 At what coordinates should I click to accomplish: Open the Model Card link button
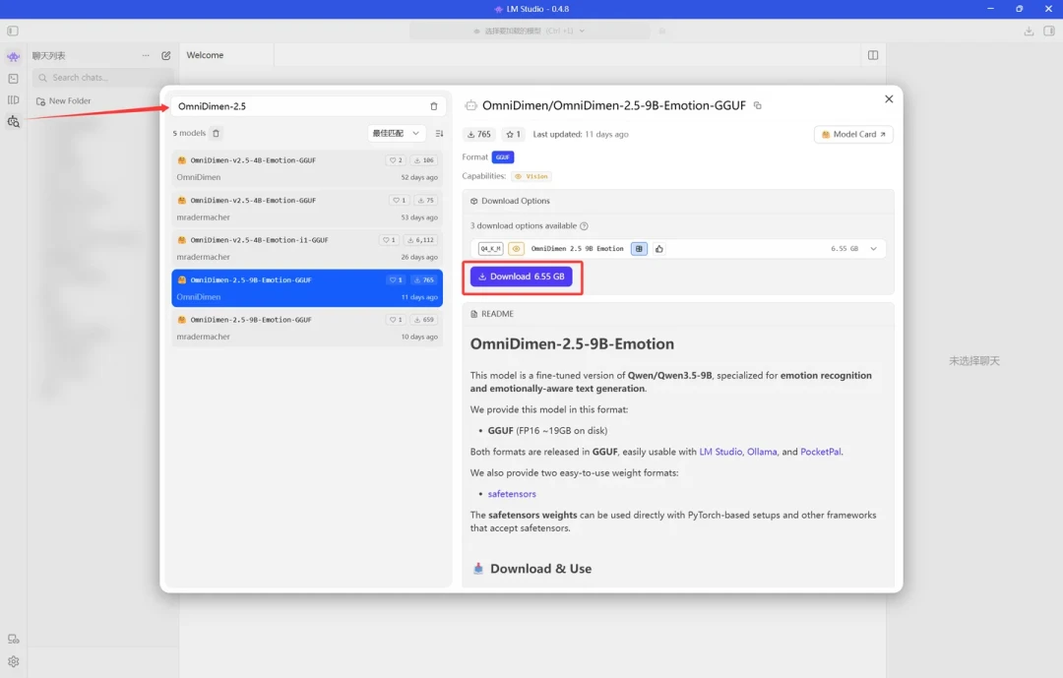pos(853,134)
